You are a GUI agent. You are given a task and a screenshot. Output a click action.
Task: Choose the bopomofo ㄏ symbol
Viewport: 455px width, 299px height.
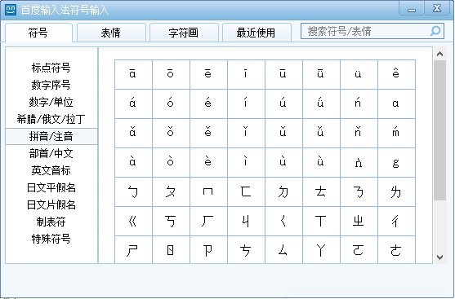pos(208,221)
